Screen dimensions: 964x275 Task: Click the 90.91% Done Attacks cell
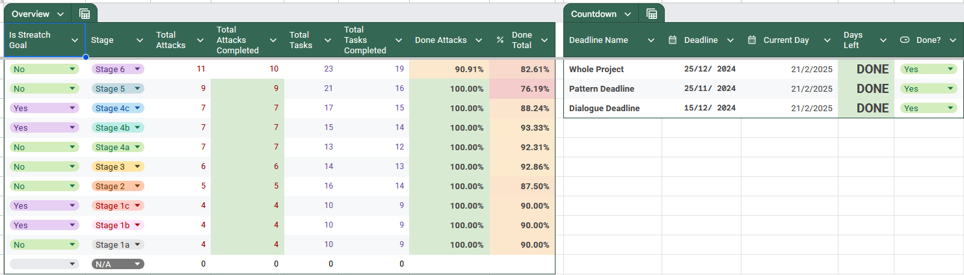tap(449, 70)
